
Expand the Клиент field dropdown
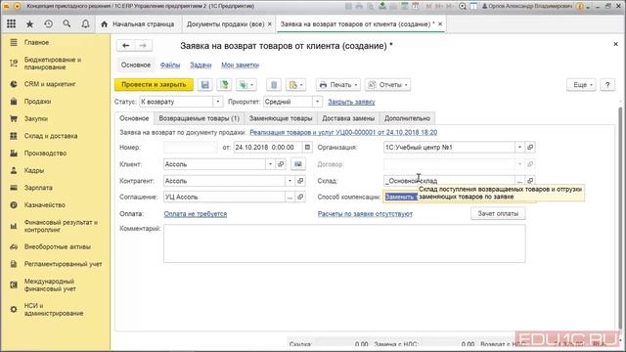pos(270,164)
